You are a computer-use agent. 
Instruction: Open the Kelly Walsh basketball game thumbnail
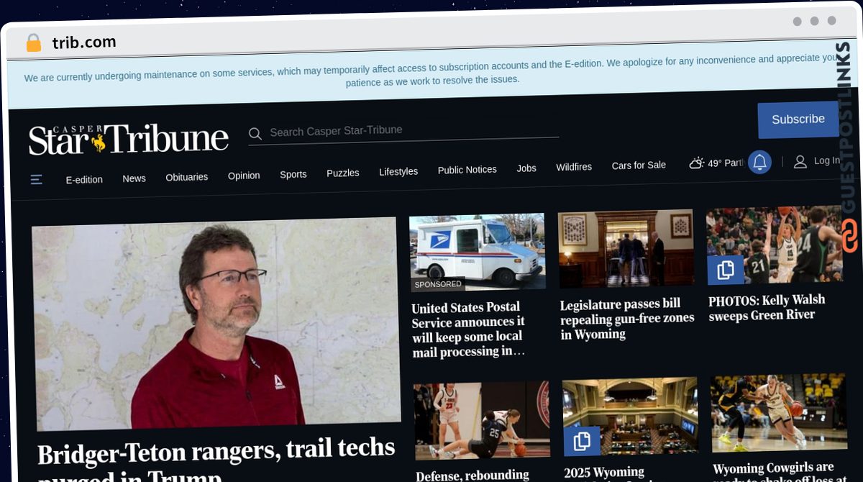click(775, 245)
